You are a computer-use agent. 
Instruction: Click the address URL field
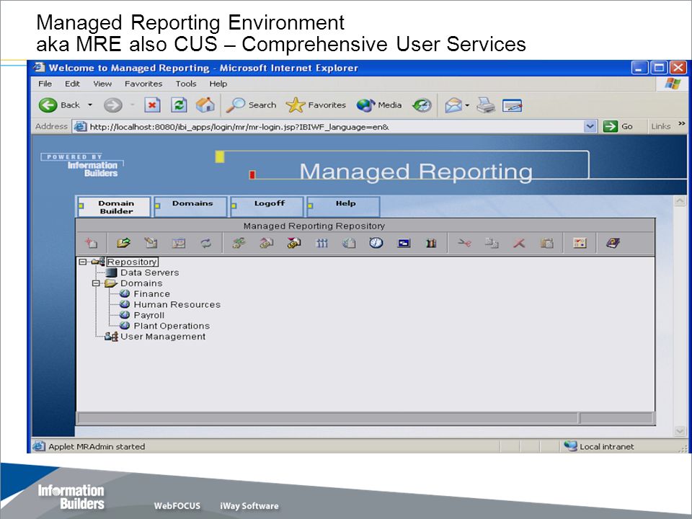[335, 127]
